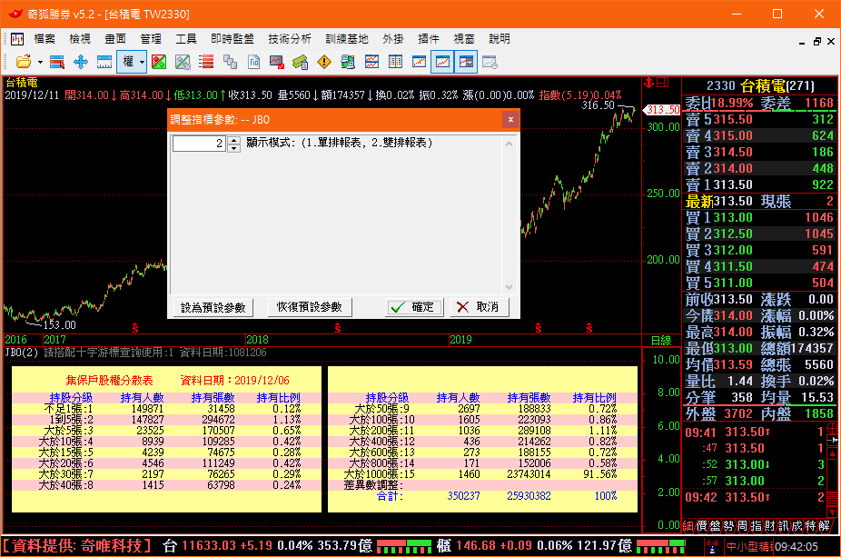The image size is (841, 557).
Task: Open the 即時監盤 menu
Action: [233, 39]
